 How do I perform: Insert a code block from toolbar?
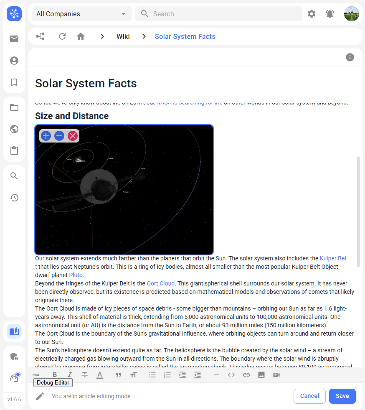(231, 375)
